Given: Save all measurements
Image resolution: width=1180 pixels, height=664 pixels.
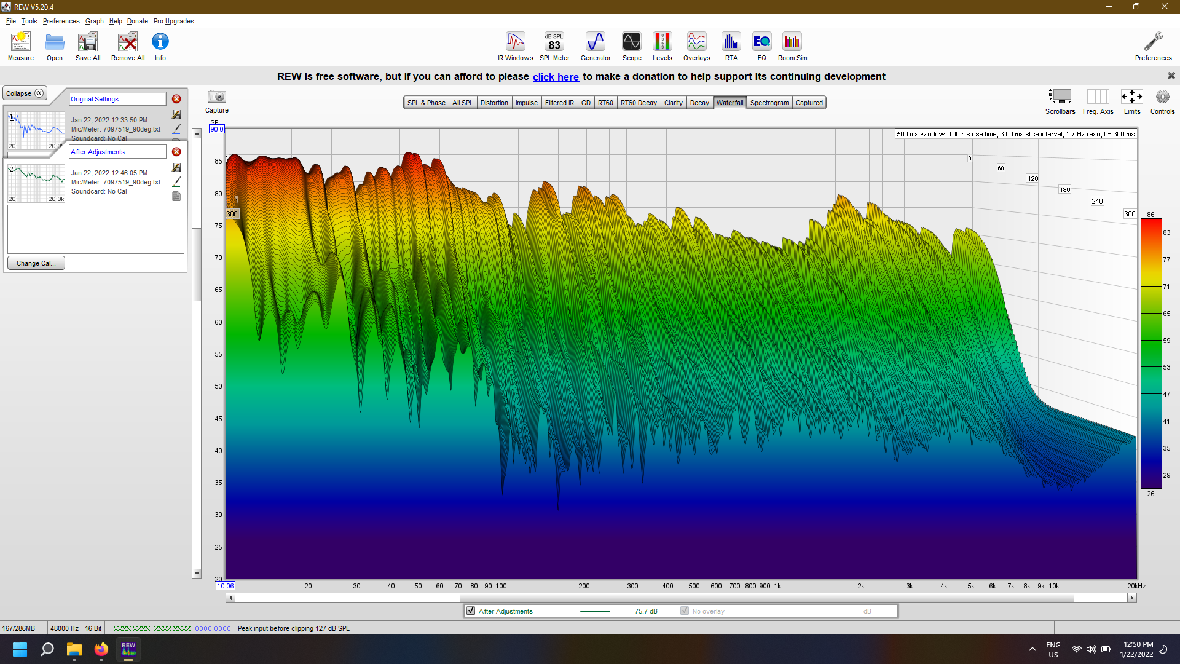Looking at the screenshot, I should pyautogui.click(x=88, y=47).
